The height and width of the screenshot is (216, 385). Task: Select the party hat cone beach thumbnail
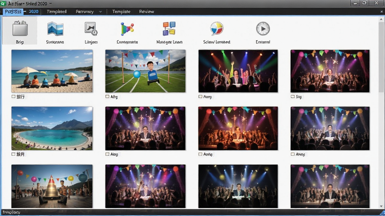(52, 186)
